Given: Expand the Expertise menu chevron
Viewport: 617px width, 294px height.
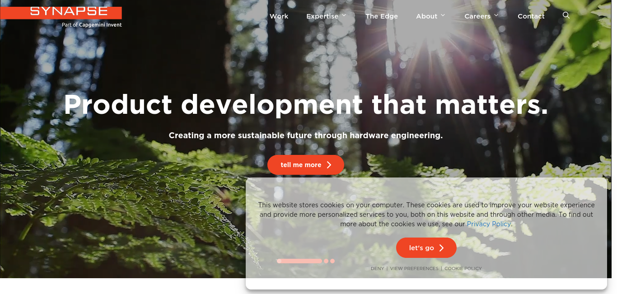Looking at the screenshot, I should (344, 15).
